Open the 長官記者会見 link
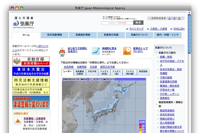Image resolution: width=200 pixels, height=133 pixels. pyautogui.click(x=167, y=115)
